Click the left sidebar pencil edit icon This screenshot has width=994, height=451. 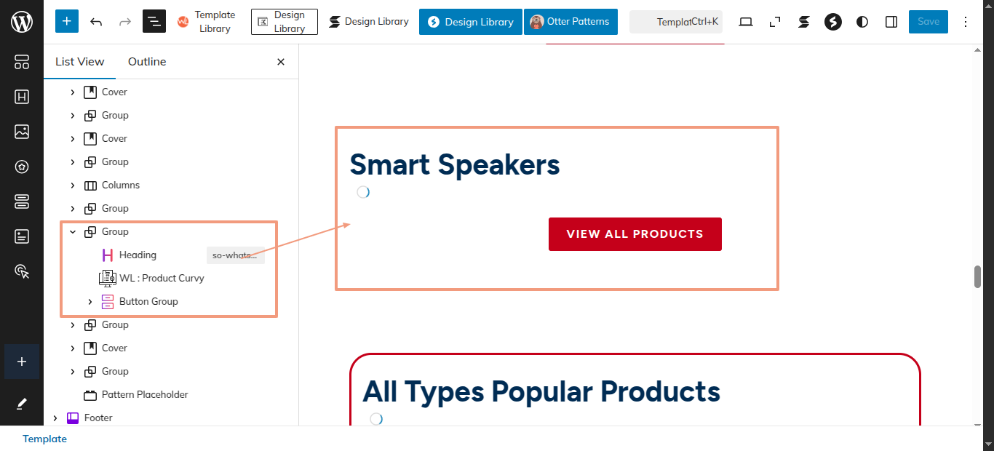pos(22,404)
